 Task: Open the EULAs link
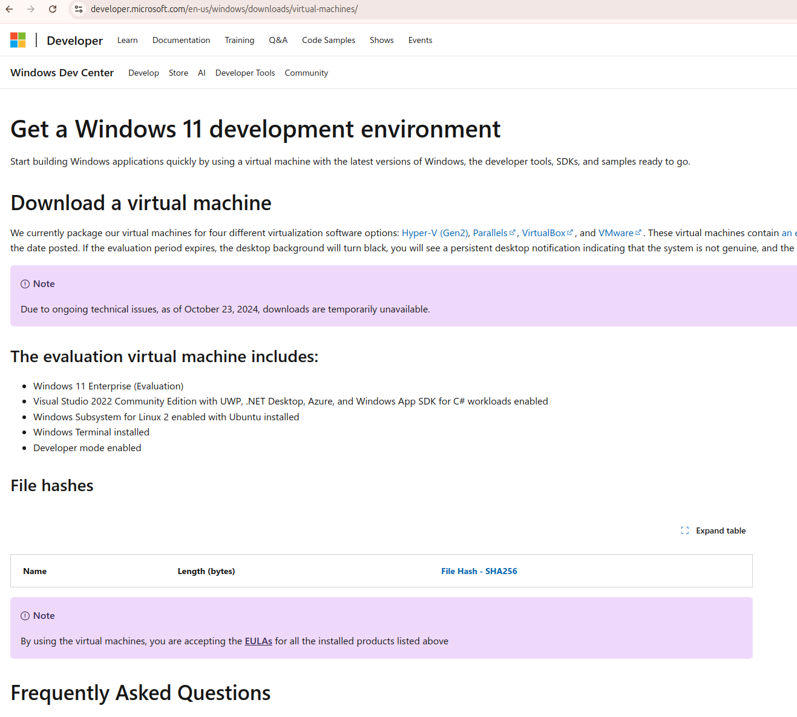pos(258,641)
